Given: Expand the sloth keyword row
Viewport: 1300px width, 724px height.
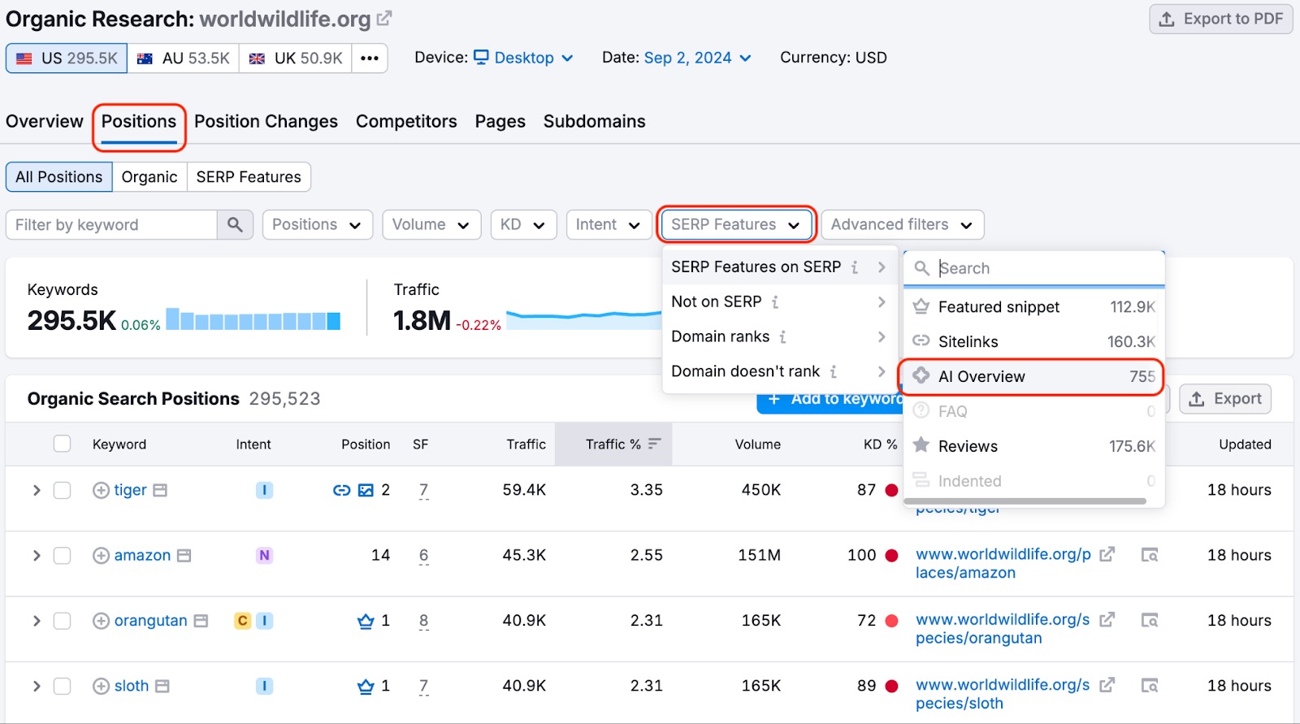Looking at the screenshot, I should [x=36, y=687].
